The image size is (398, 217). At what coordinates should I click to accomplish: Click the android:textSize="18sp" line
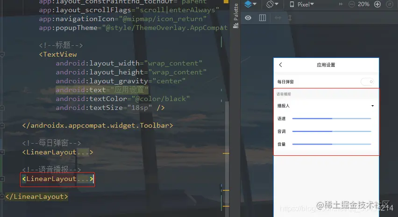(x=110, y=108)
